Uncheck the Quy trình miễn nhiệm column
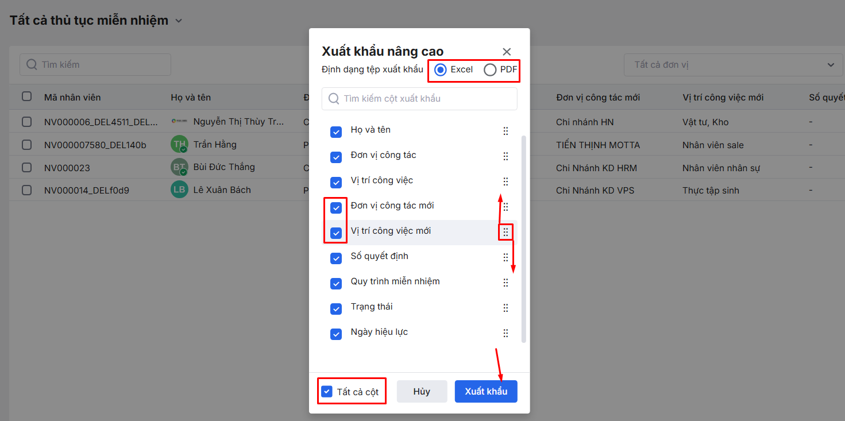 [x=336, y=283]
